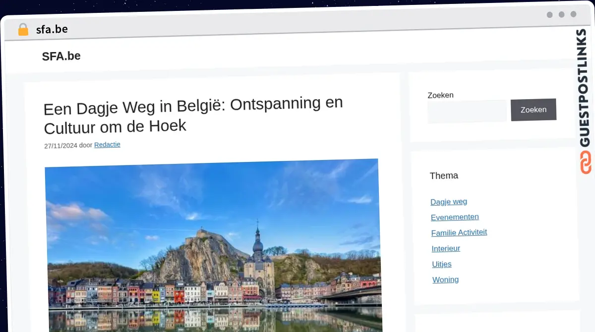
Task: Open the SFA.be site title link
Action: [x=61, y=56]
